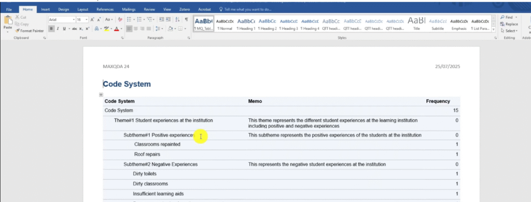531x202 pixels.
Task: Switch to the References tab
Action: click(105, 9)
